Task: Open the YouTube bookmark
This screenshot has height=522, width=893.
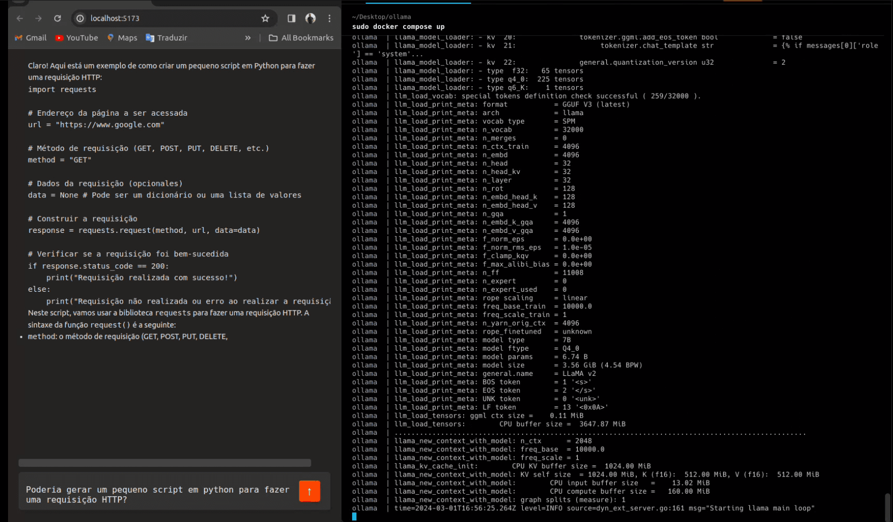Action: tap(77, 38)
